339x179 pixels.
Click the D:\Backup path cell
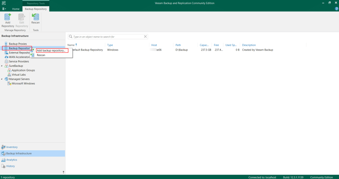tap(182, 50)
